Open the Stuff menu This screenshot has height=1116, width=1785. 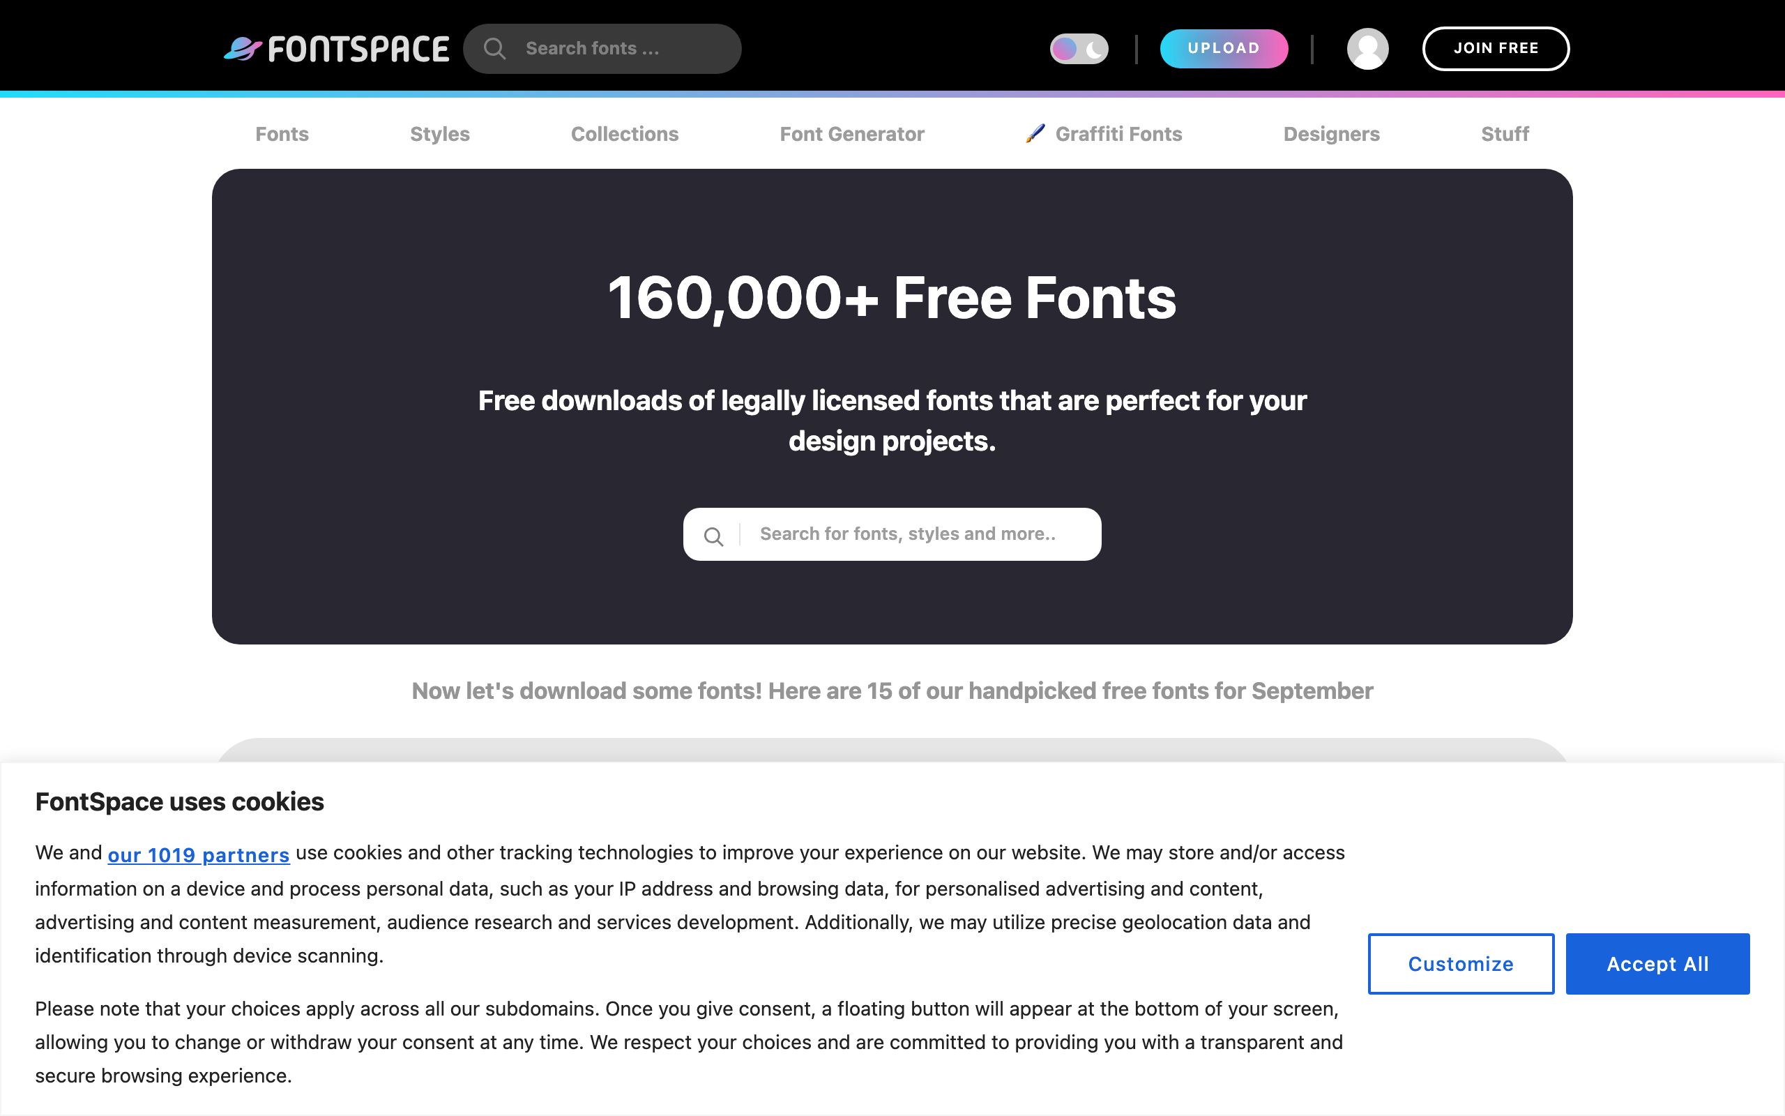pyautogui.click(x=1505, y=134)
